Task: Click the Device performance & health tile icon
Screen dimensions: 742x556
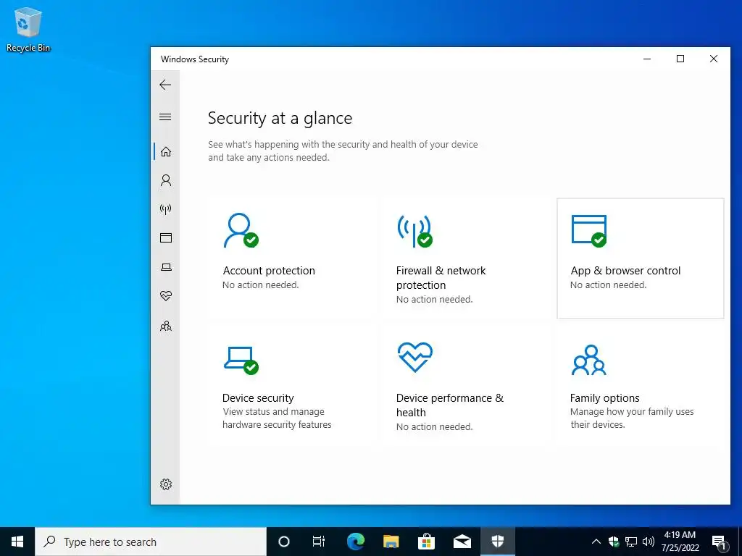Action: coord(415,357)
